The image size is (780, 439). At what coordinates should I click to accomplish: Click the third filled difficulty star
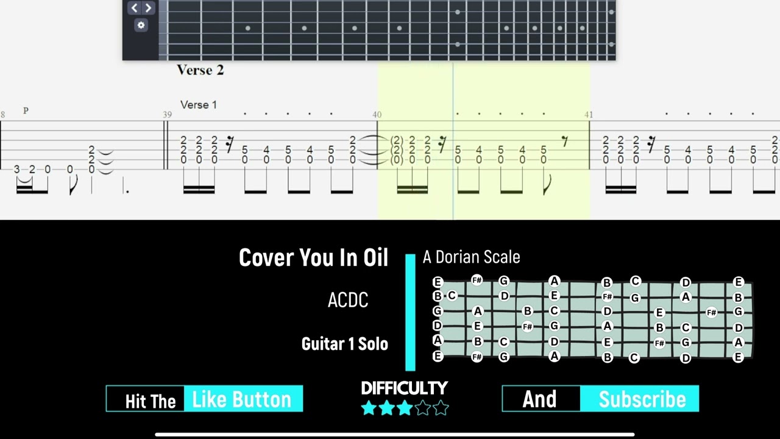click(x=405, y=408)
